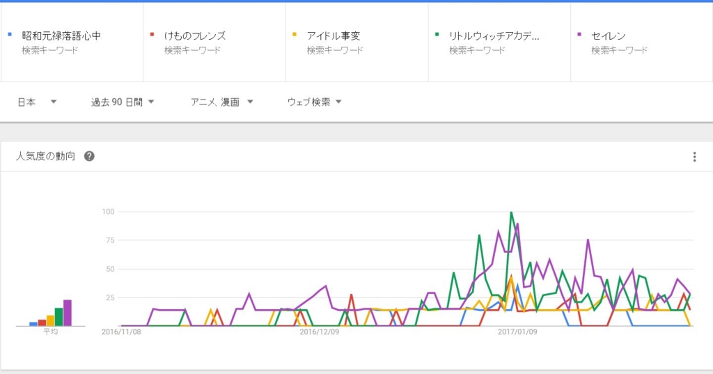Viewport: 713px width, 374px height.
Task: Open the 過去 90 日間 time range dropdown
Action: click(x=123, y=102)
